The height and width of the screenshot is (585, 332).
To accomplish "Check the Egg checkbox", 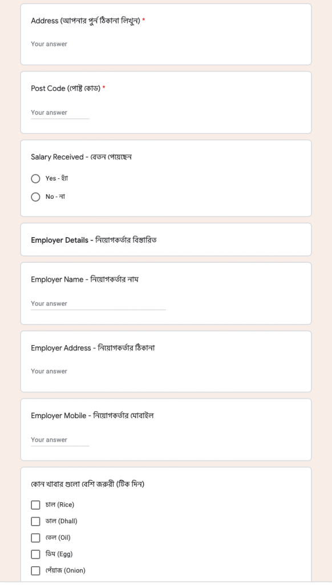I will (x=35, y=554).
